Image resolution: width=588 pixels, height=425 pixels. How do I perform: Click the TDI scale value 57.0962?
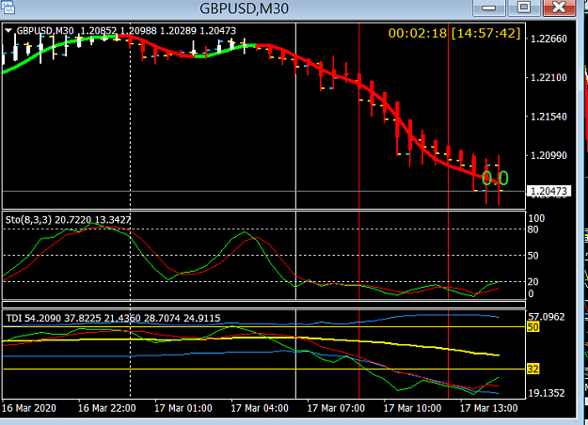(547, 317)
